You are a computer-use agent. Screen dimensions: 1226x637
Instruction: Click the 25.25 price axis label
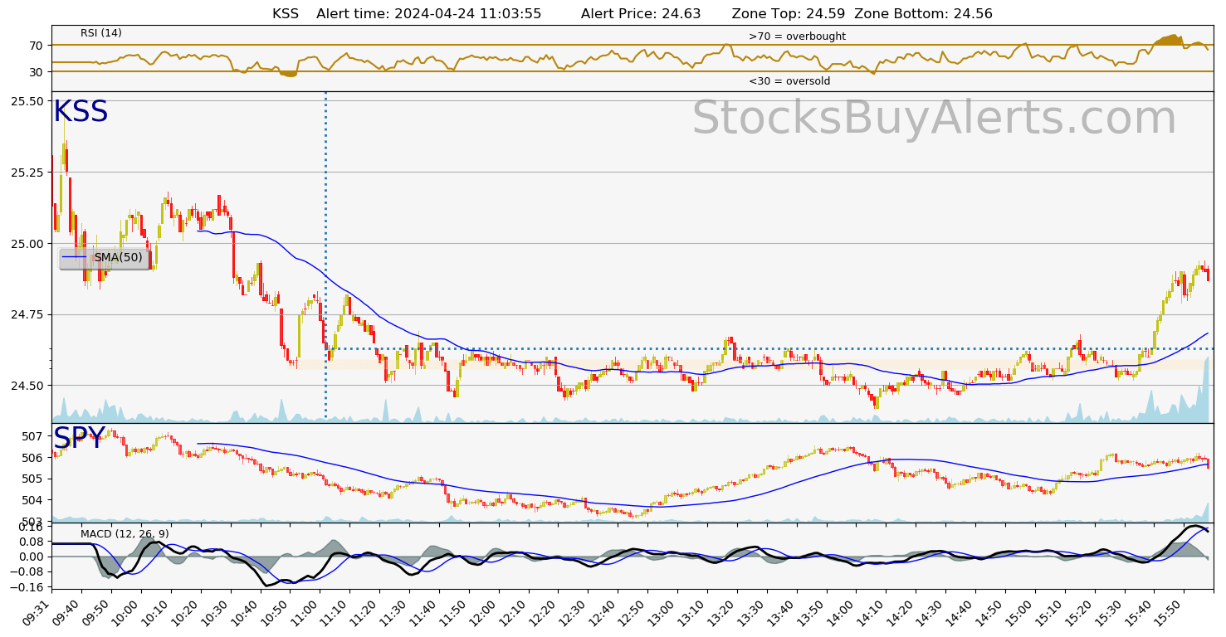(29, 173)
